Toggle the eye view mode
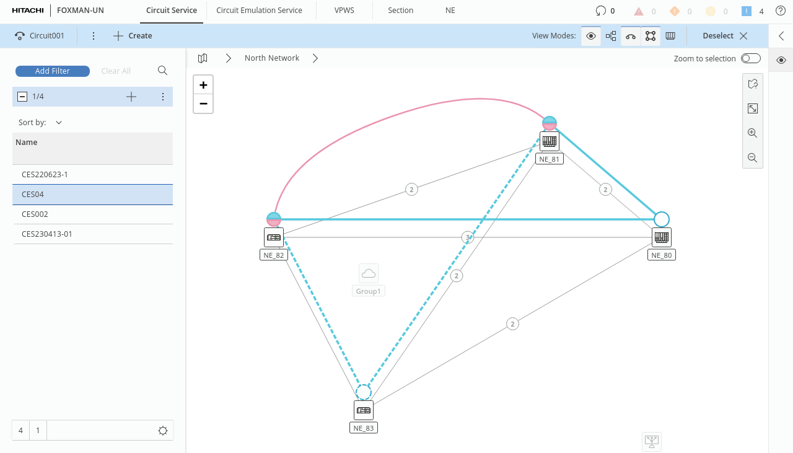Image resolution: width=793 pixels, height=453 pixels. point(591,36)
